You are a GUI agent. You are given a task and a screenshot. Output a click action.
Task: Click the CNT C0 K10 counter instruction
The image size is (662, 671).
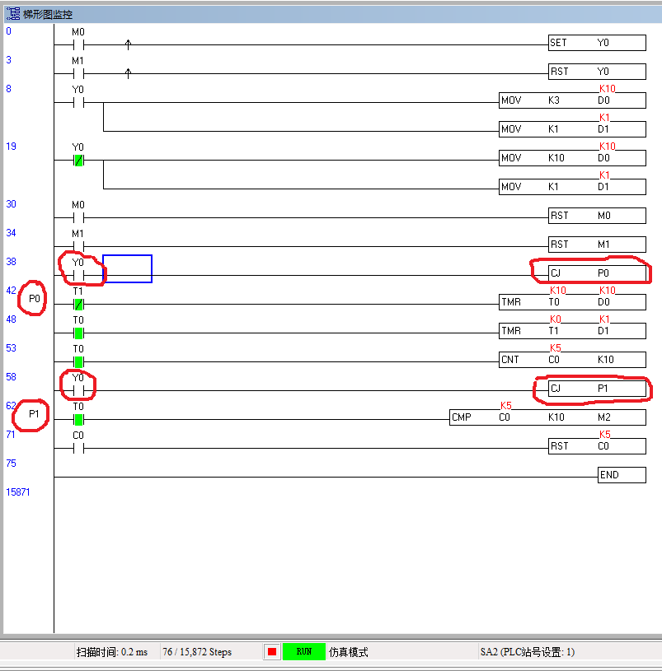coord(572,360)
